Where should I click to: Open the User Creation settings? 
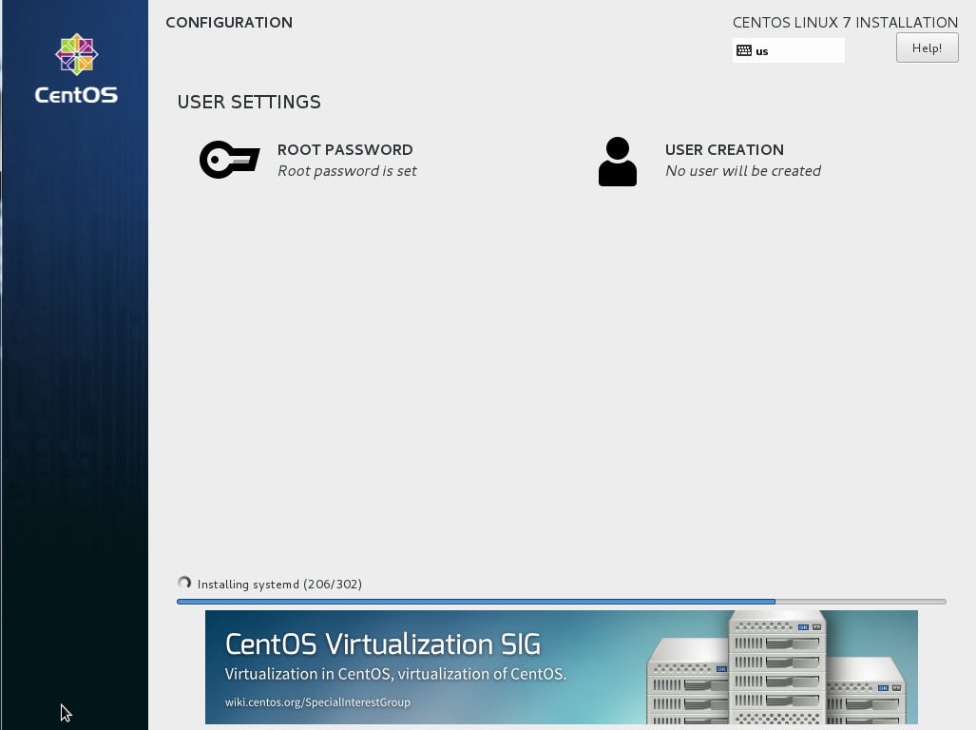[x=724, y=149]
